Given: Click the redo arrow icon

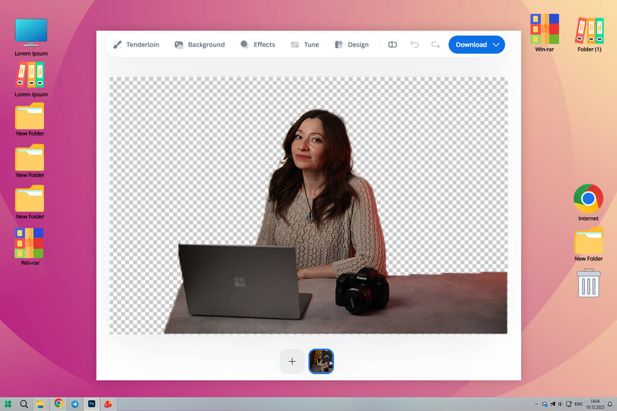Looking at the screenshot, I should pyautogui.click(x=435, y=45).
